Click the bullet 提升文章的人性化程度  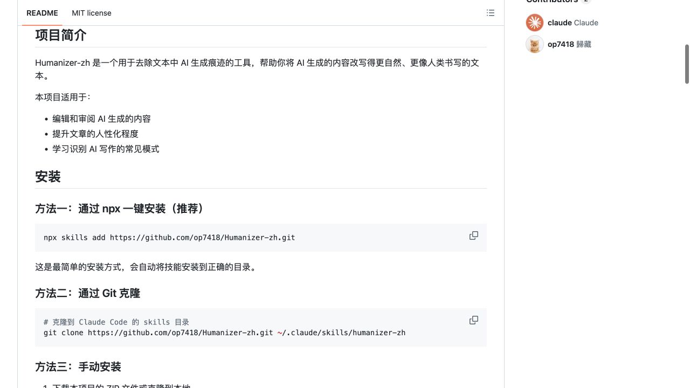pos(95,134)
